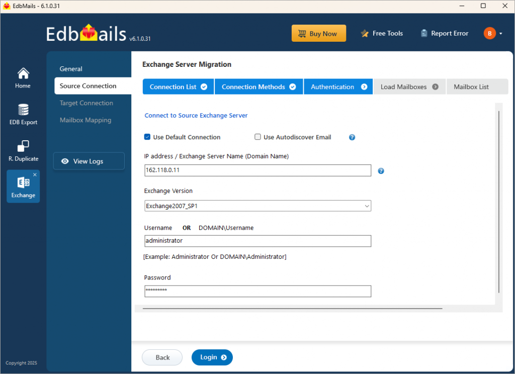
Task: Click the user avatar B icon
Action: [x=490, y=33]
